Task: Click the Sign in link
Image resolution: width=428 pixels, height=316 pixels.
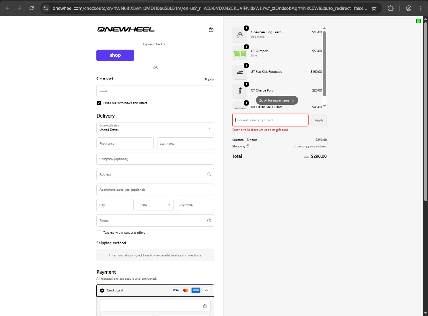Action: [209, 79]
